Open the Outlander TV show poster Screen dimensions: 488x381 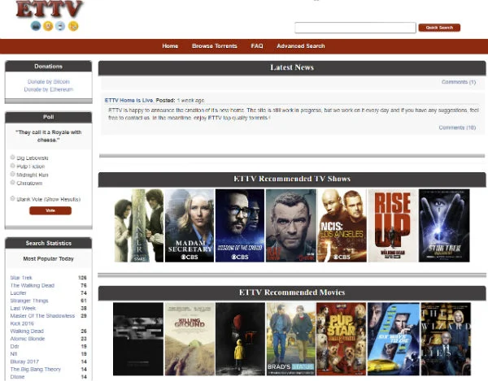139,225
